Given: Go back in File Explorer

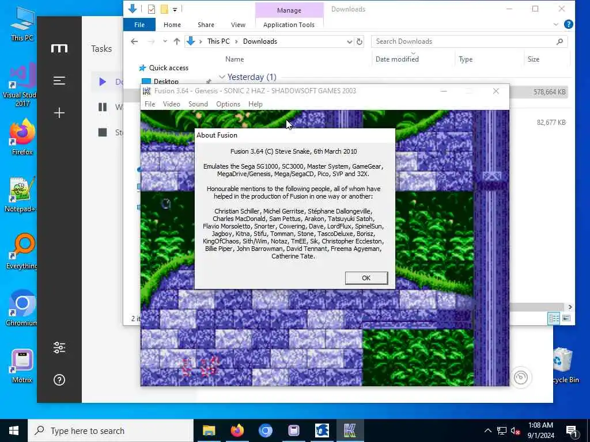Looking at the screenshot, I should pos(134,41).
